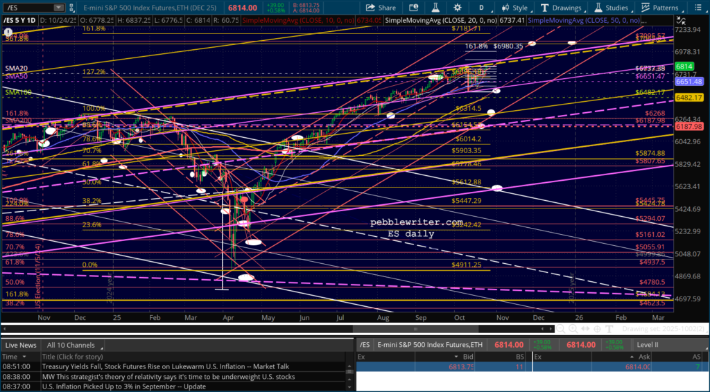Image resolution: width=710 pixels, height=392 pixels.
Task: Click the news list scrollbar up arrow
Action: click(349, 366)
